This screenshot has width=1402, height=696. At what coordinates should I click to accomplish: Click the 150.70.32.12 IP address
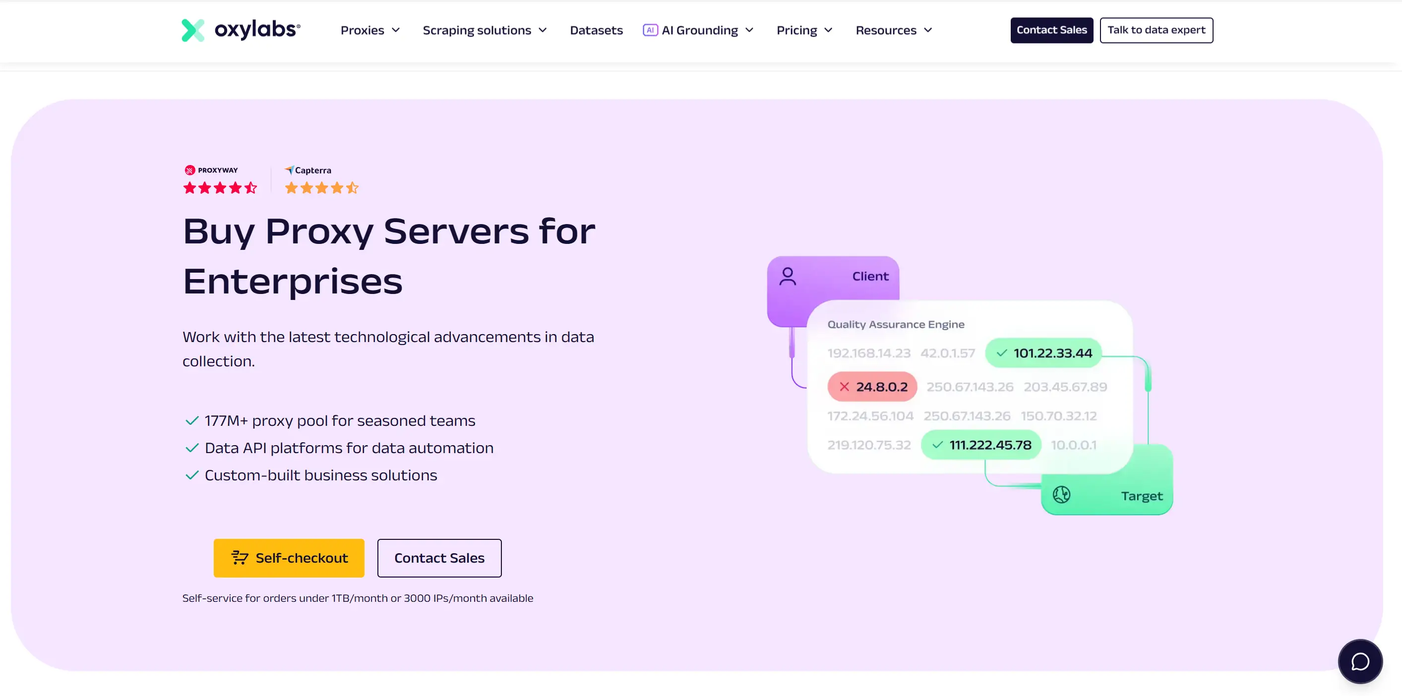pos(1059,416)
